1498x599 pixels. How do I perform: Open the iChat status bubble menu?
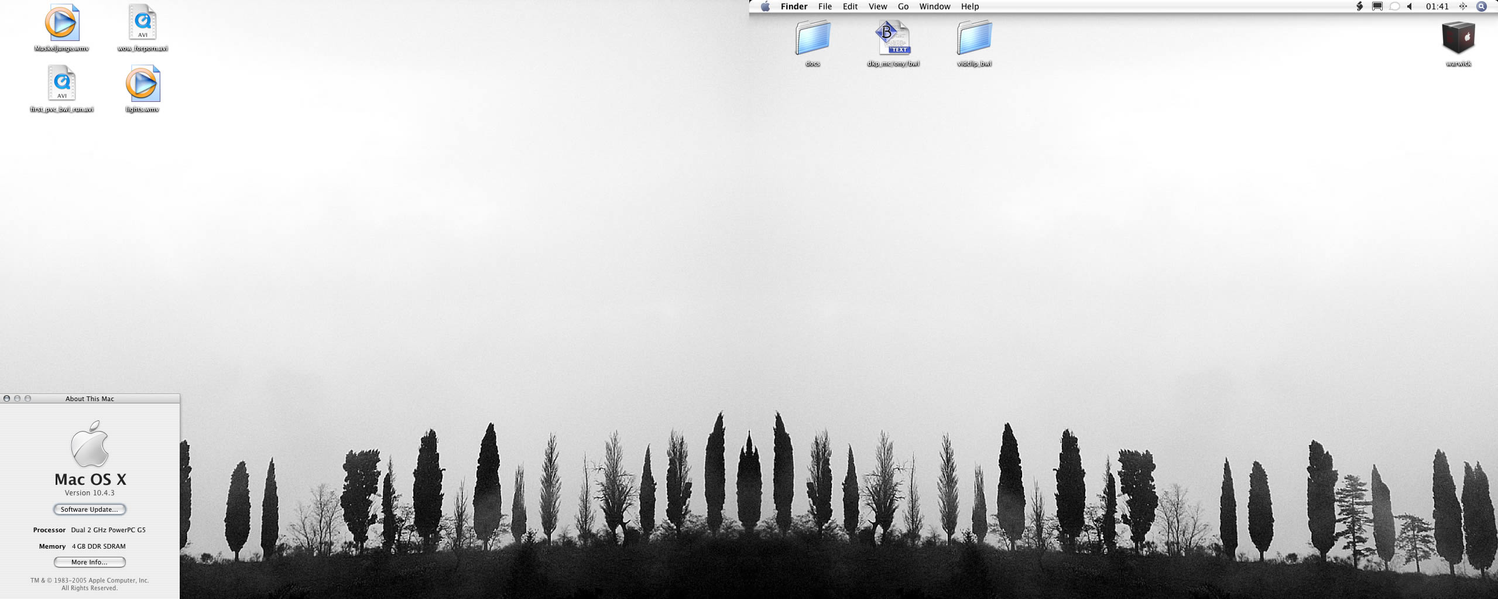(x=1394, y=6)
